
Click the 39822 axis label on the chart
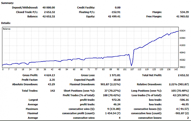pos(182,67)
